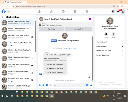Click the back arrow beside Marketplace
128x102 pixels.
tap(3, 17)
